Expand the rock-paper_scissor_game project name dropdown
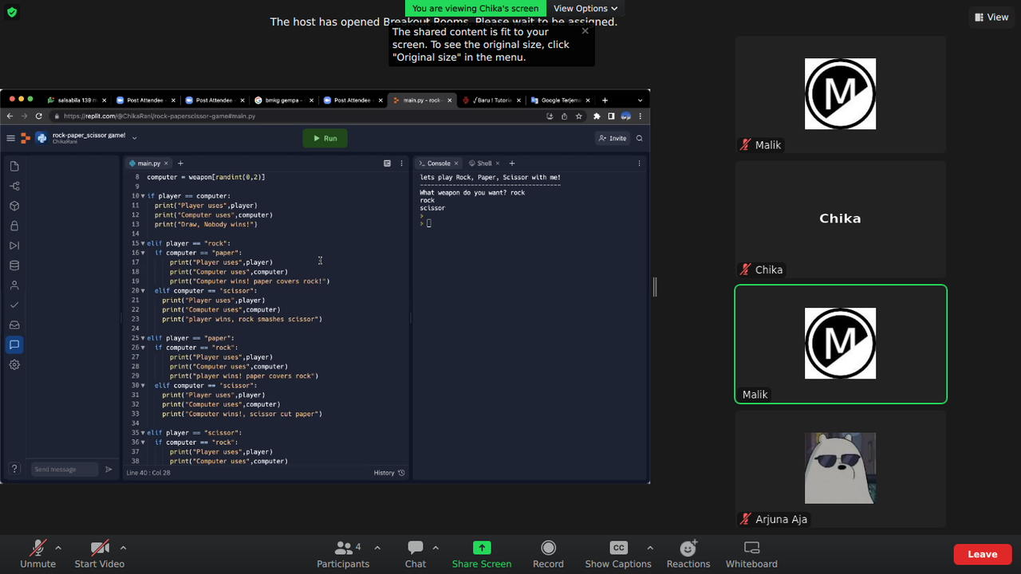1021x574 pixels. coord(133,136)
